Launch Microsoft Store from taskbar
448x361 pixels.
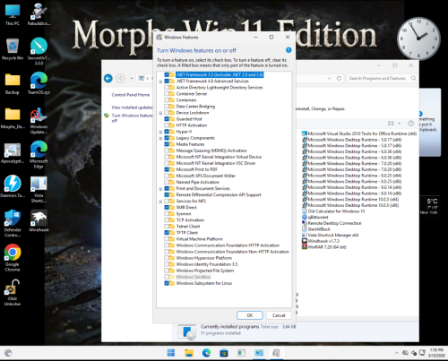[x=224, y=353]
